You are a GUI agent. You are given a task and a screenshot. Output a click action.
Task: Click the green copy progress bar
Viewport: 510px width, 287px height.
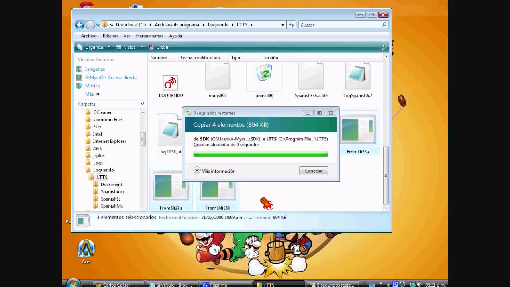[261, 154]
